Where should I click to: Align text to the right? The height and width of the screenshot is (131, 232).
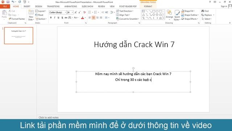coord(97,18)
